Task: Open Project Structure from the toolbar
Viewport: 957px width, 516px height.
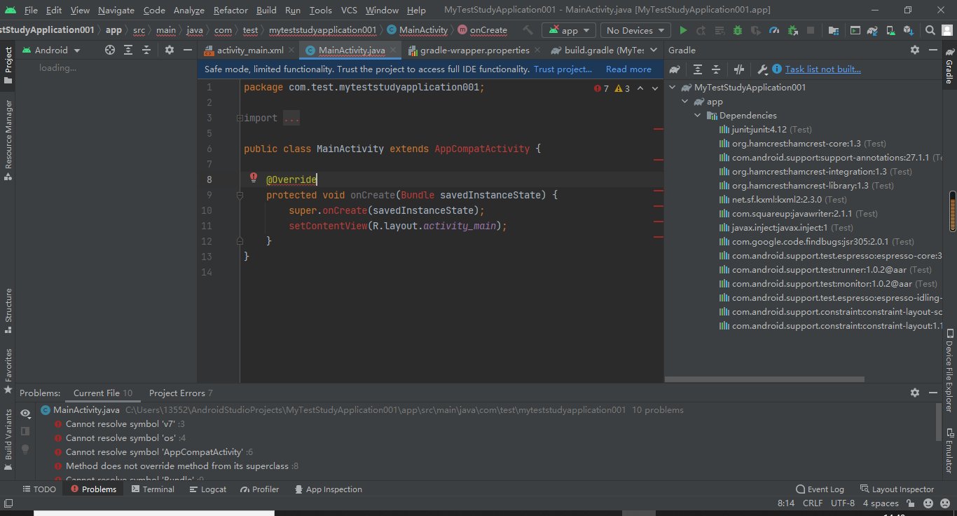Action: (833, 30)
